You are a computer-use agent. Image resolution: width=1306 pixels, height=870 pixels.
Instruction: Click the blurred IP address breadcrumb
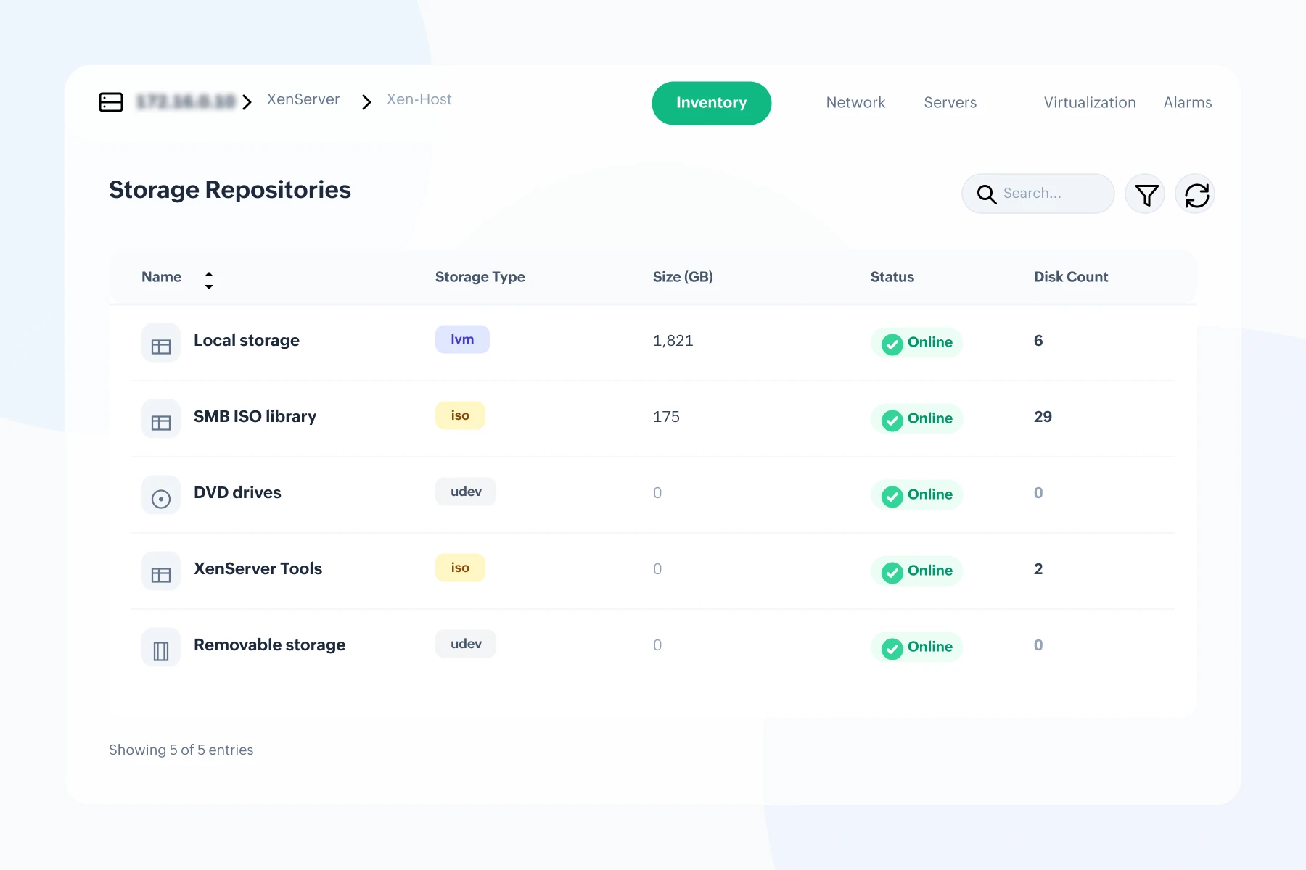(186, 101)
